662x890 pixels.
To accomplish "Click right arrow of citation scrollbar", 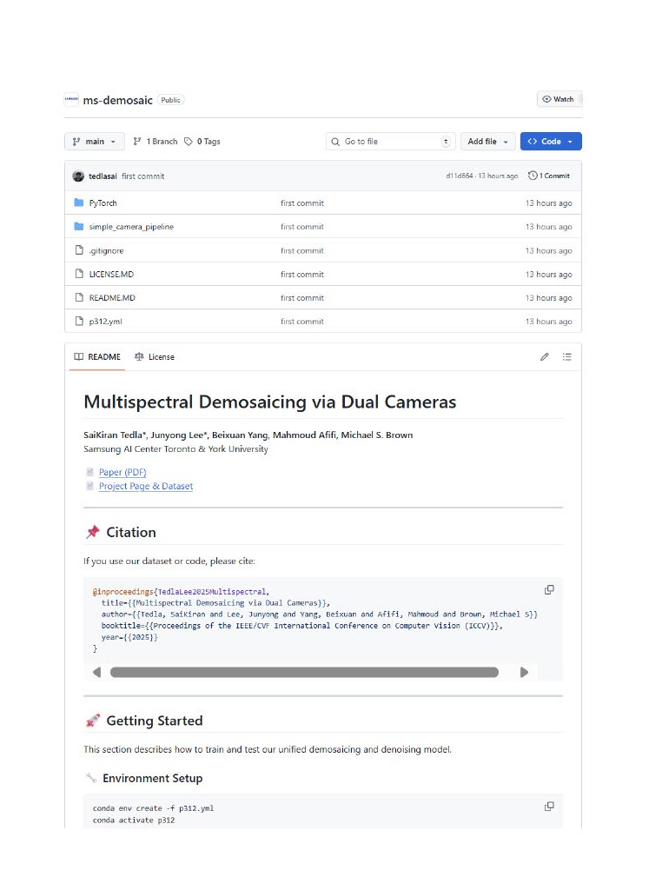I will pyautogui.click(x=524, y=673).
